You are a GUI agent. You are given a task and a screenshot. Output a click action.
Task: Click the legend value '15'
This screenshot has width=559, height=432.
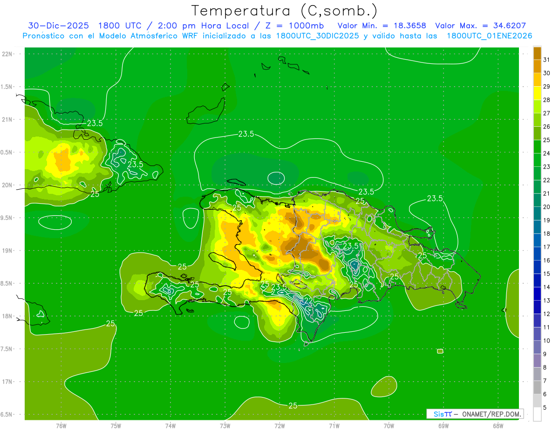[547, 274]
